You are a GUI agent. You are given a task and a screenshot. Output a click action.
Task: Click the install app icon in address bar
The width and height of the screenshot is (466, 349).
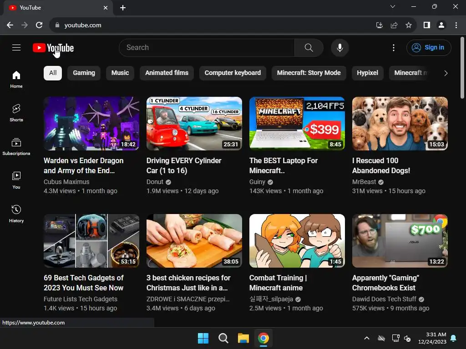(380, 25)
